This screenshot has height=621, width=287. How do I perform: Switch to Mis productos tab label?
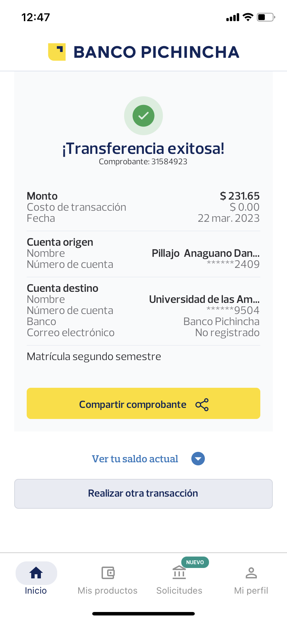108,591
